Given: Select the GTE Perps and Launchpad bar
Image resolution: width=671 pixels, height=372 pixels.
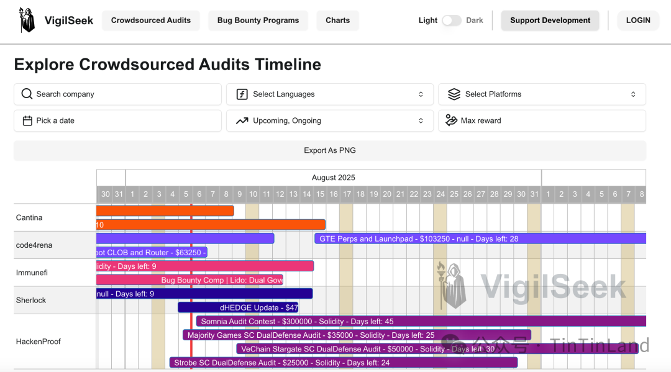Looking at the screenshot, I should [x=480, y=238].
